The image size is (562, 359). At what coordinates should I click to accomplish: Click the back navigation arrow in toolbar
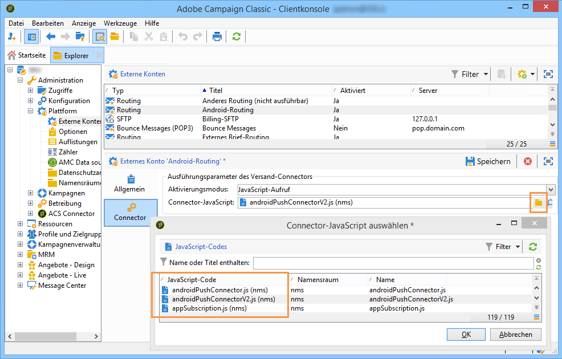click(51, 36)
